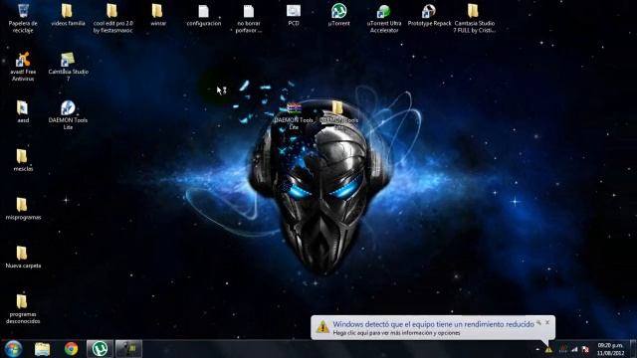Open the network signal tray icon
637x358 pixels.
pos(574,349)
